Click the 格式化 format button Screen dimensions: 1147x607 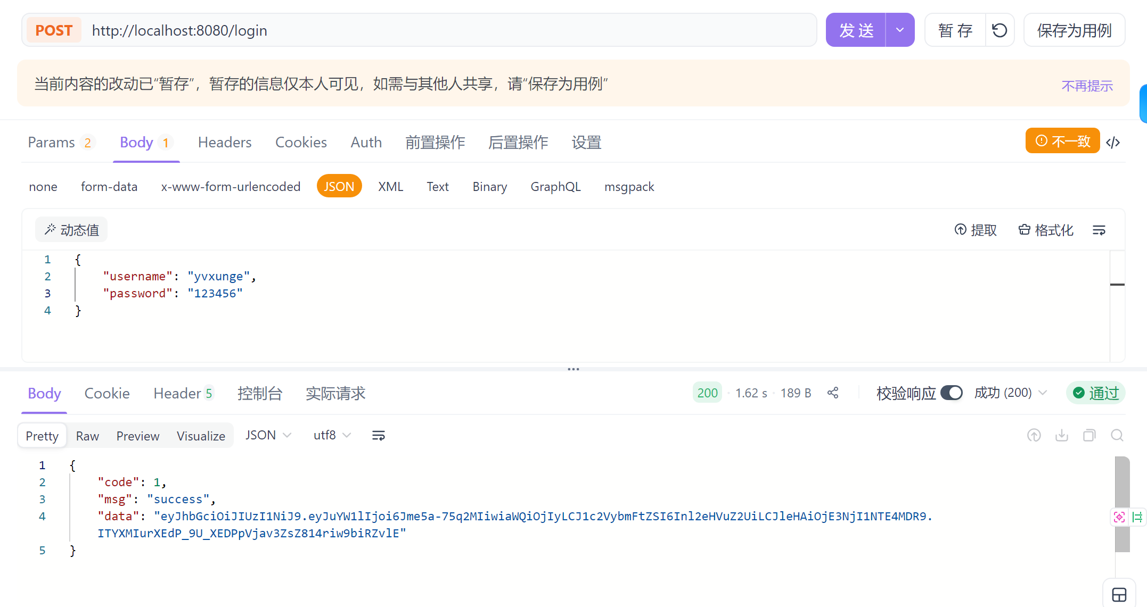(1046, 230)
